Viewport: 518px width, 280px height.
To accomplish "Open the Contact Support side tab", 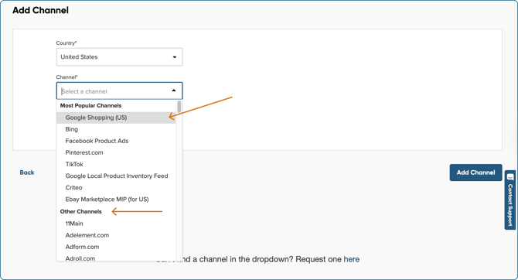I will (x=510, y=200).
